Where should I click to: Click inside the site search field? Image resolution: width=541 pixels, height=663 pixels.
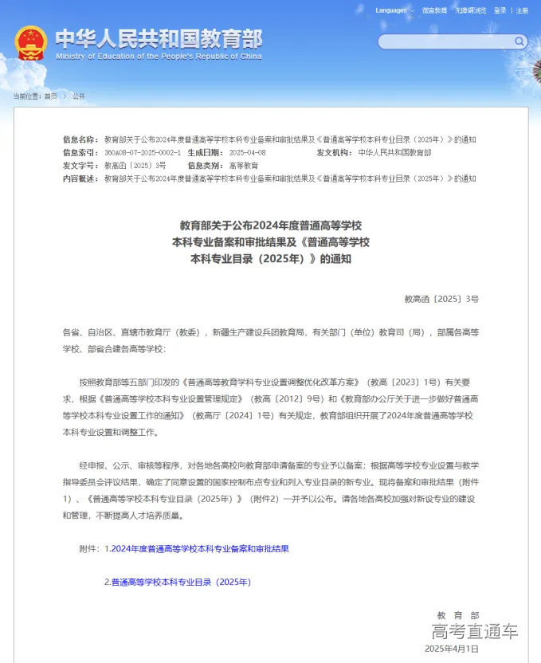(x=445, y=41)
